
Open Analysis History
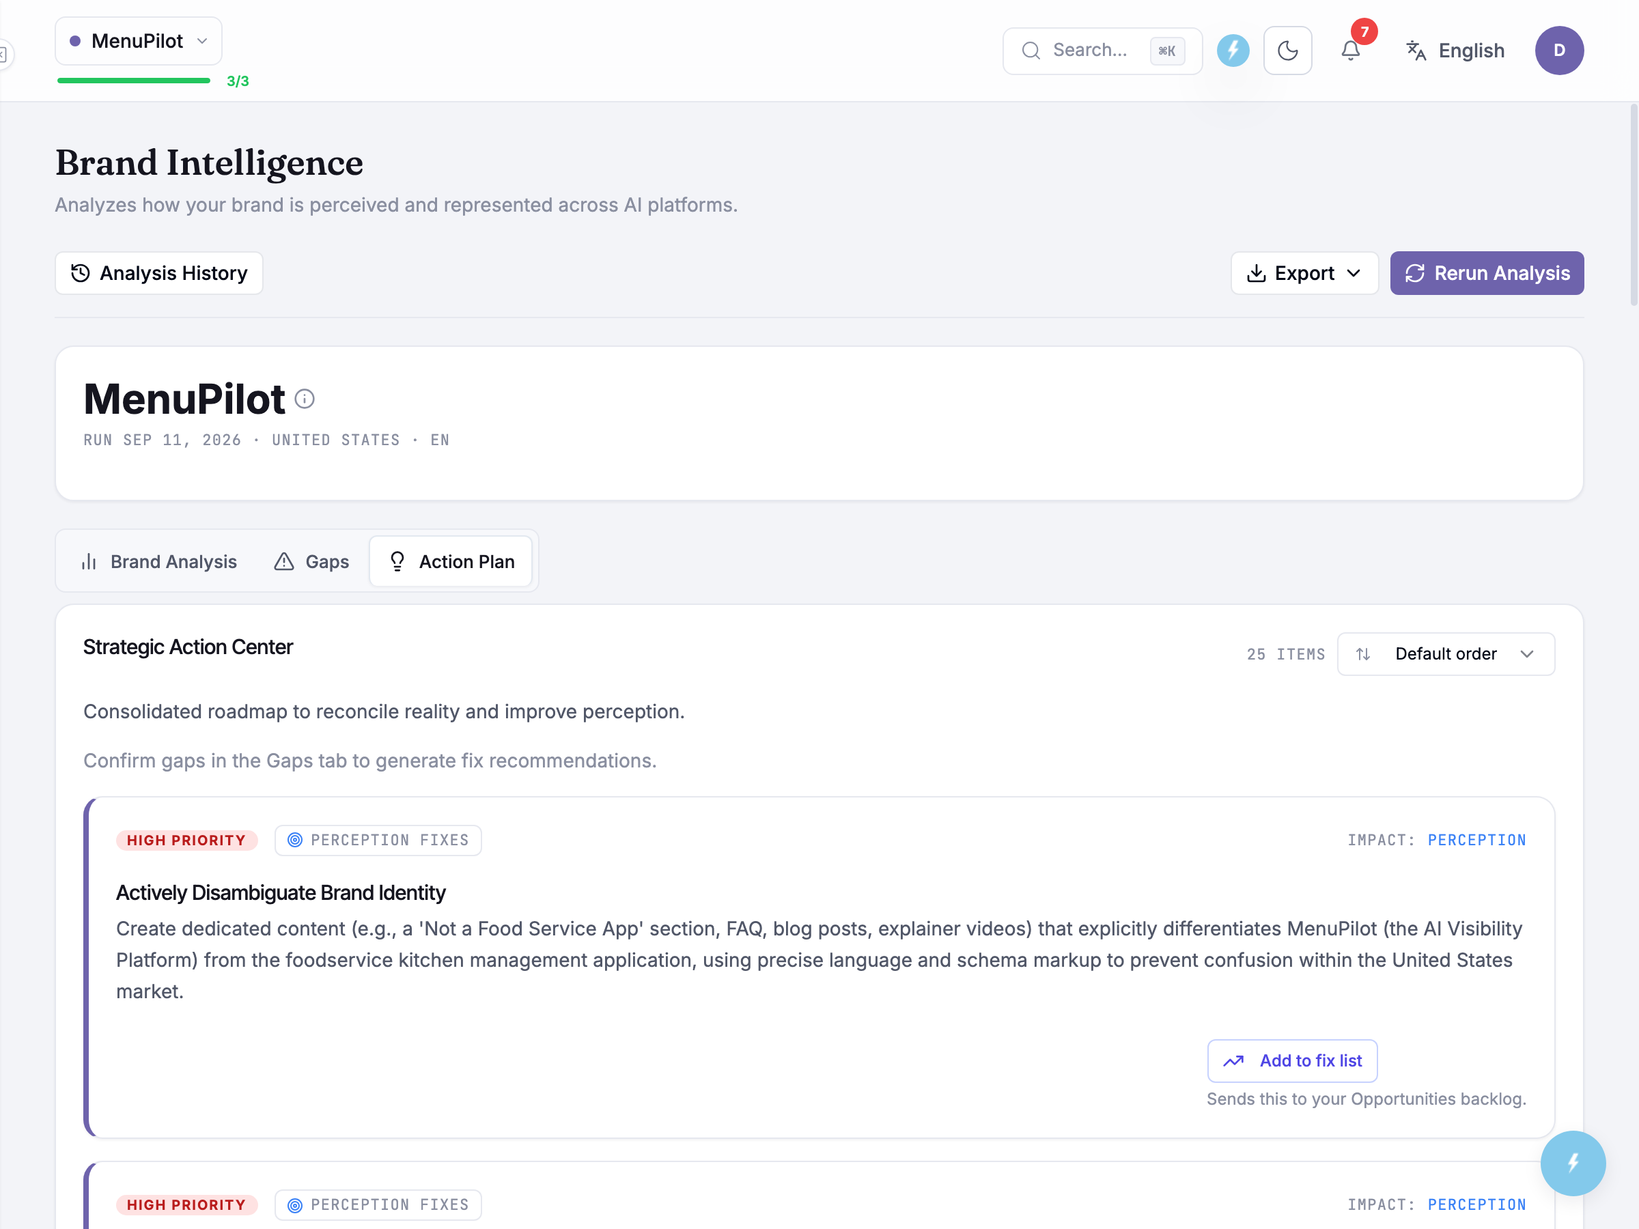pos(159,273)
